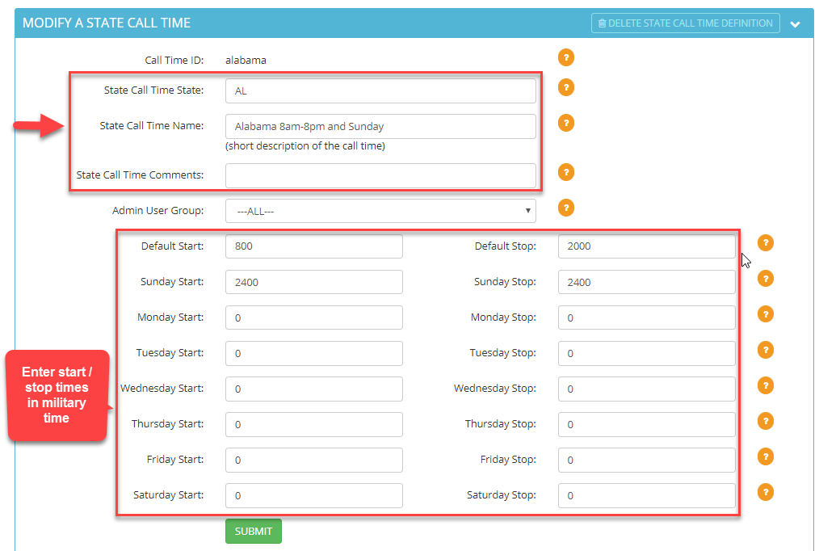Click the Friday Start field
The height and width of the screenshot is (551, 819).
coord(314,460)
